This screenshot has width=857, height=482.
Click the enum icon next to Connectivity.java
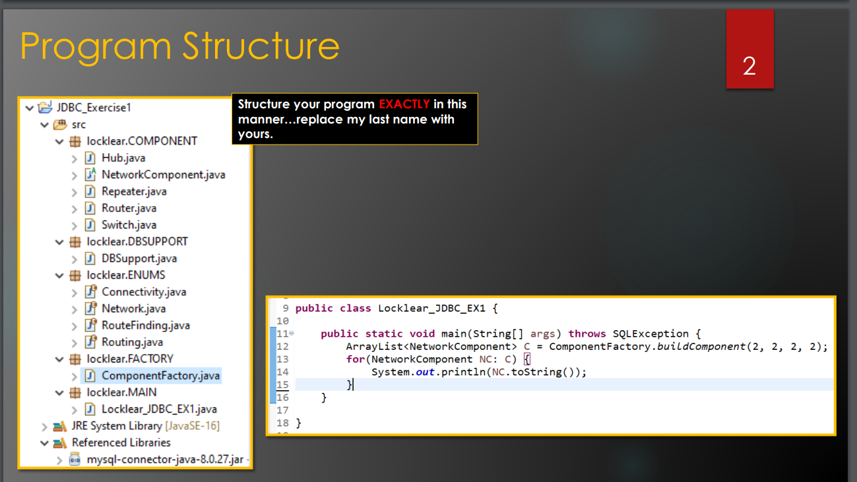(x=90, y=291)
